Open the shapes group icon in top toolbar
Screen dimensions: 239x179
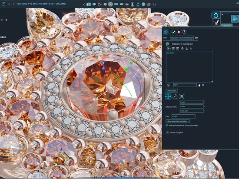(89, 4)
